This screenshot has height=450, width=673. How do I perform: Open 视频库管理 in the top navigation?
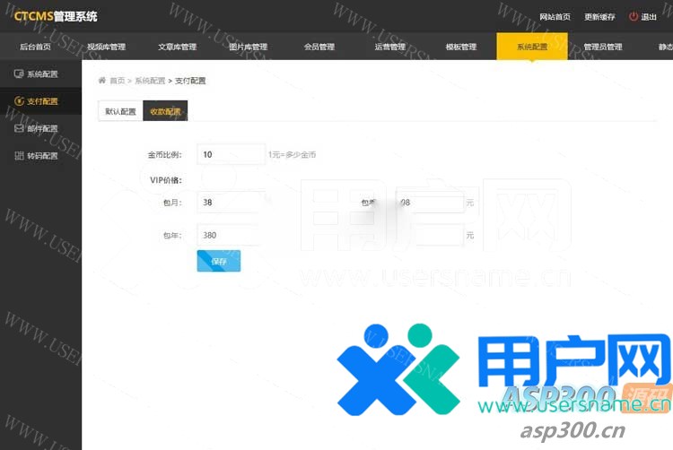[x=107, y=47]
